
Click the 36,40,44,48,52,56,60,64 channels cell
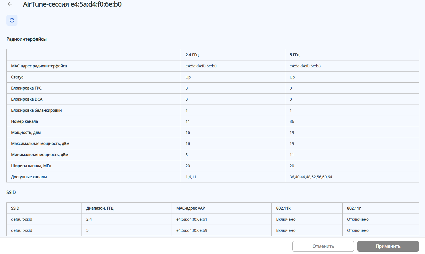pos(311,177)
